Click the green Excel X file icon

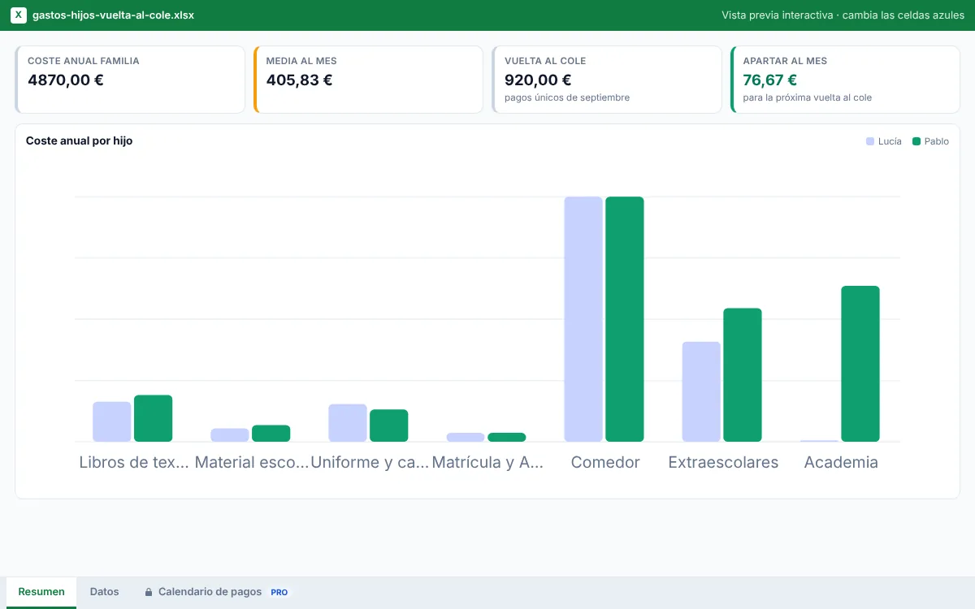19,15
